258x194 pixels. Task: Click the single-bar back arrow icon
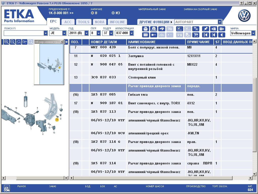(x=214, y=35)
